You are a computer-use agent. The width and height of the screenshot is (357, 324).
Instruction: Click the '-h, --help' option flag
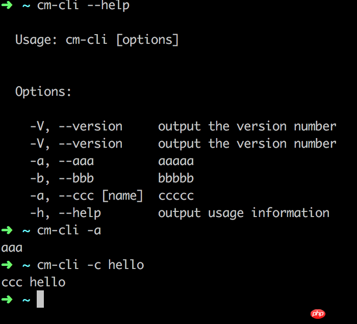pyautogui.click(x=65, y=213)
